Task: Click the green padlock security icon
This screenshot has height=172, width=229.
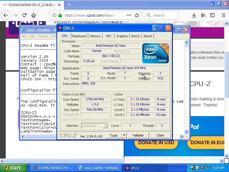Action: [60, 15]
